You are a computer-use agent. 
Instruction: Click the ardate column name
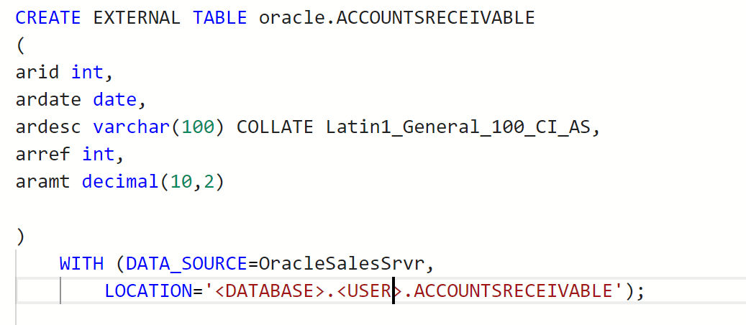coord(48,100)
